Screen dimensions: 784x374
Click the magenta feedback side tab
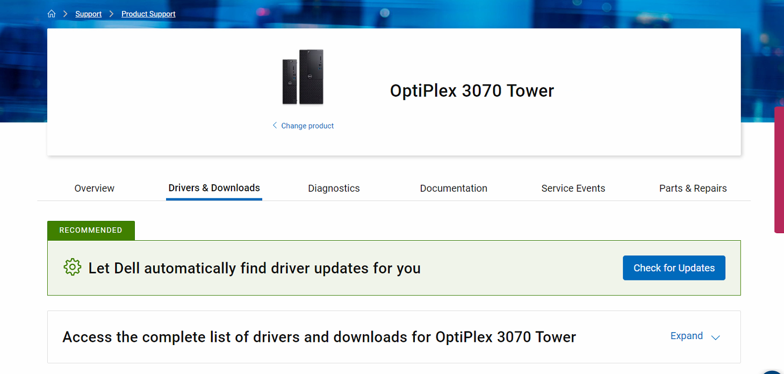[779, 170]
